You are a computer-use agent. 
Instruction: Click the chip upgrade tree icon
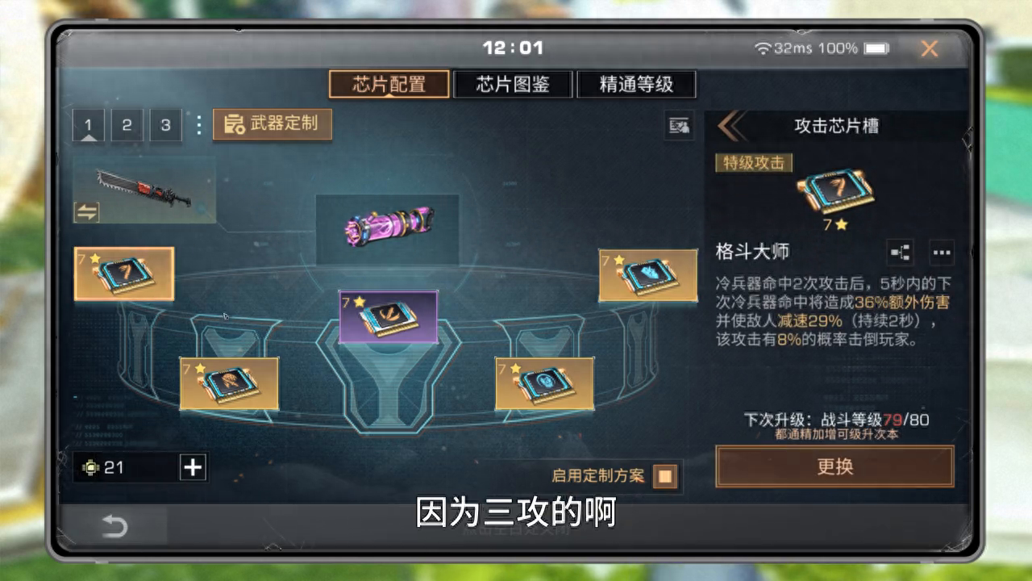click(x=900, y=253)
